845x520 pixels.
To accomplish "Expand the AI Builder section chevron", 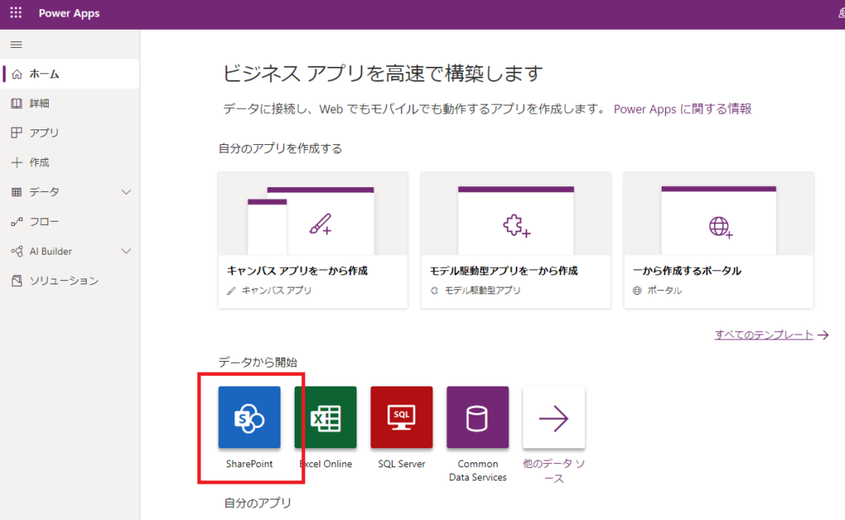I will 126,251.
